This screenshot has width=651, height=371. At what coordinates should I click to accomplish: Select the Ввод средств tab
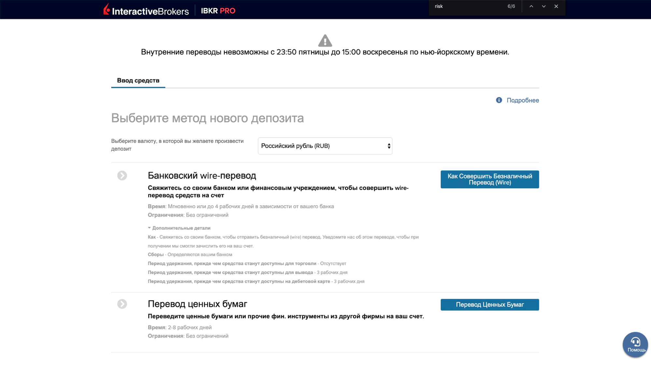tap(138, 80)
